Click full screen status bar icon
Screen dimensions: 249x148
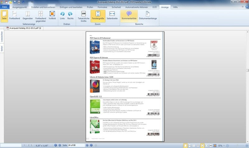point(215,146)
